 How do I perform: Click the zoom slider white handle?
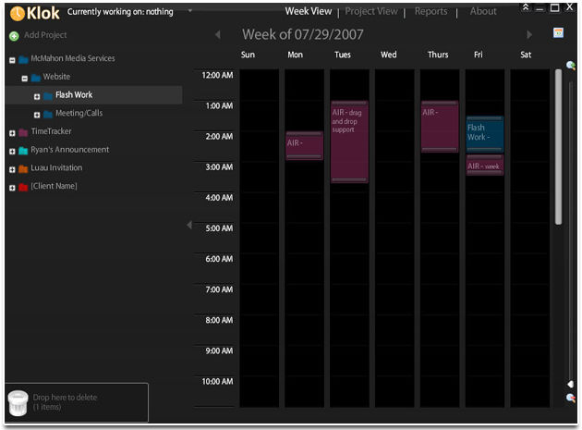571,384
